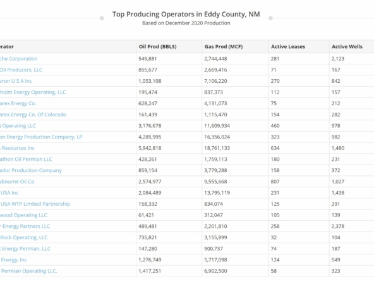Open the Energy Co. link with 628,247 oil
The image size is (374, 281).
pyautogui.click(x=18, y=103)
